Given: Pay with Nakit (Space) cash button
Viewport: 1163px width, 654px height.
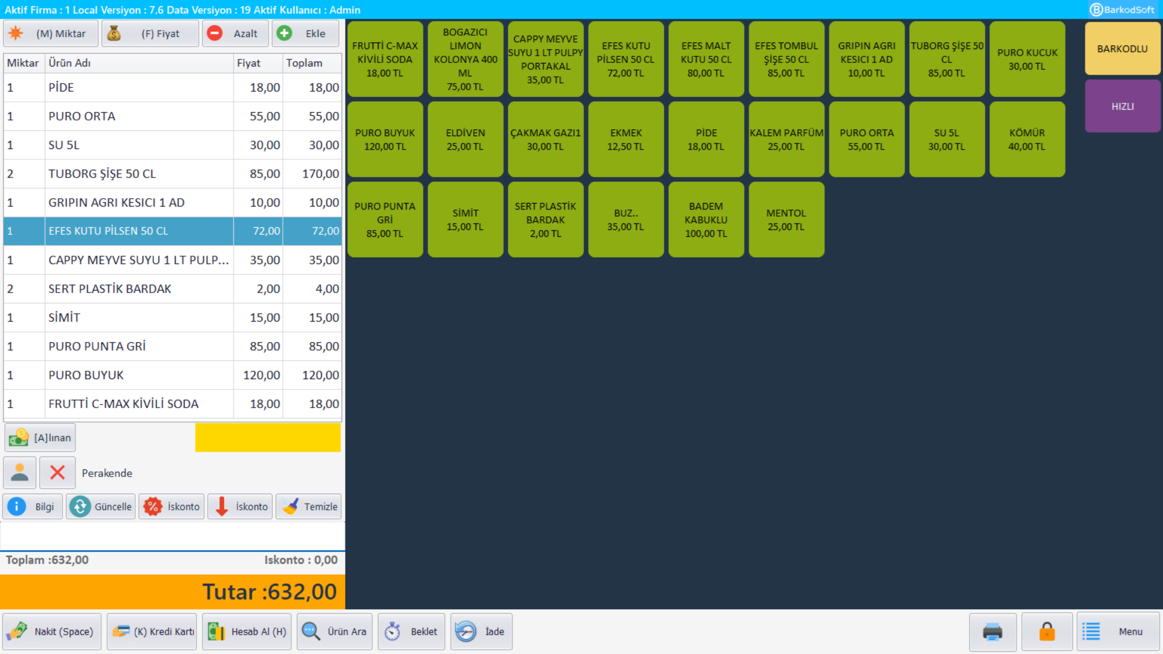Looking at the screenshot, I should 52,632.
